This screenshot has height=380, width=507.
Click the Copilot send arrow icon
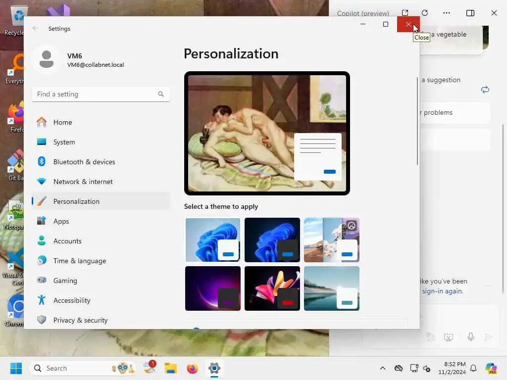point(488,337)
